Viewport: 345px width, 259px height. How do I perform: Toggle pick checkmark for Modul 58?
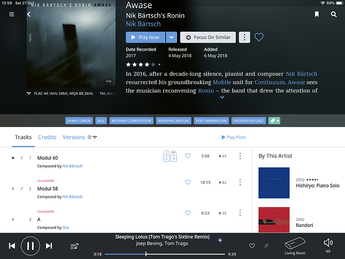pos(22,189)
